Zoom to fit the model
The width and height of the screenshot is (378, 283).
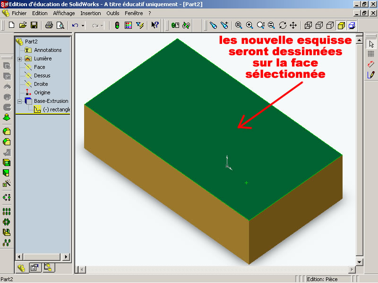[x=239, y=25]
